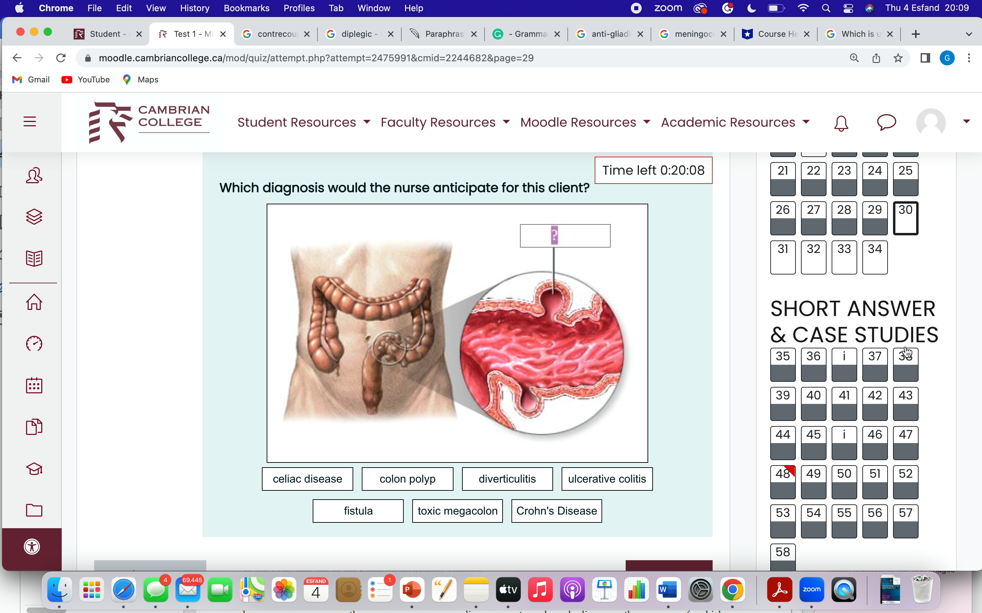
Task: Expand Academic Resources dropdown
Action: (x=735, y=122)
